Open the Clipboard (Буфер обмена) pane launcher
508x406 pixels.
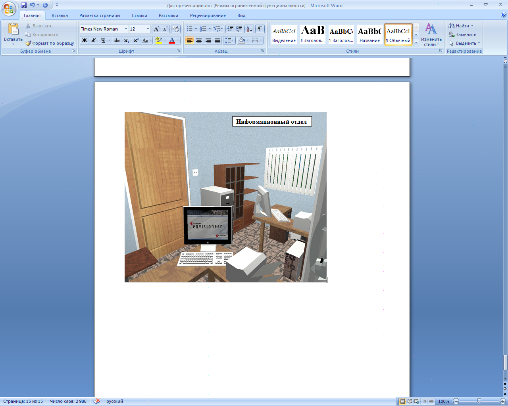point(73,51)
